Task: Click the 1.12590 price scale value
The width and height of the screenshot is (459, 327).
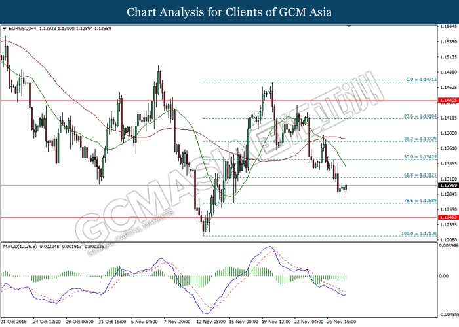Action: point(449,209)
